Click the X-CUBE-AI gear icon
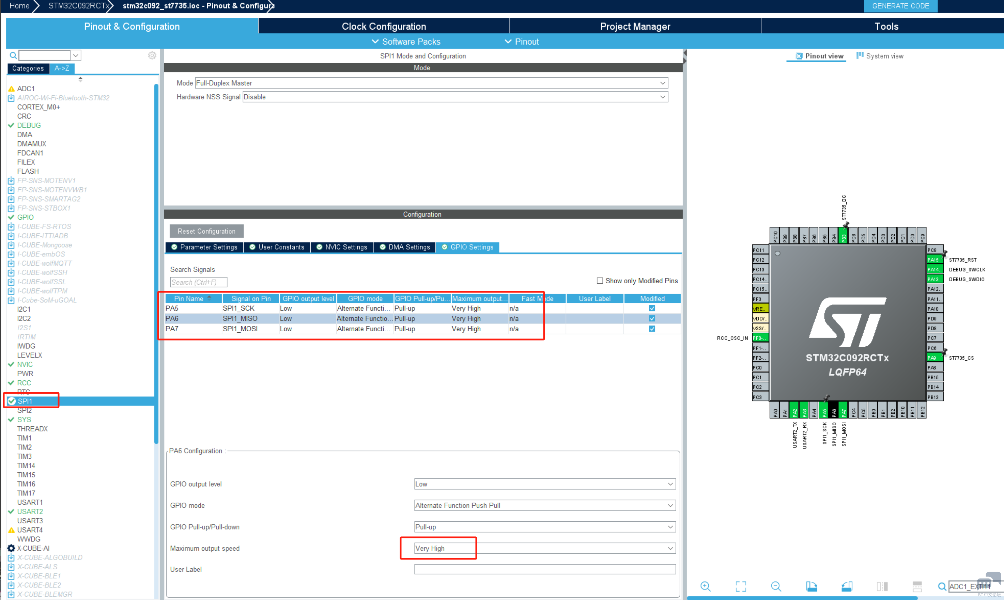 11,548
